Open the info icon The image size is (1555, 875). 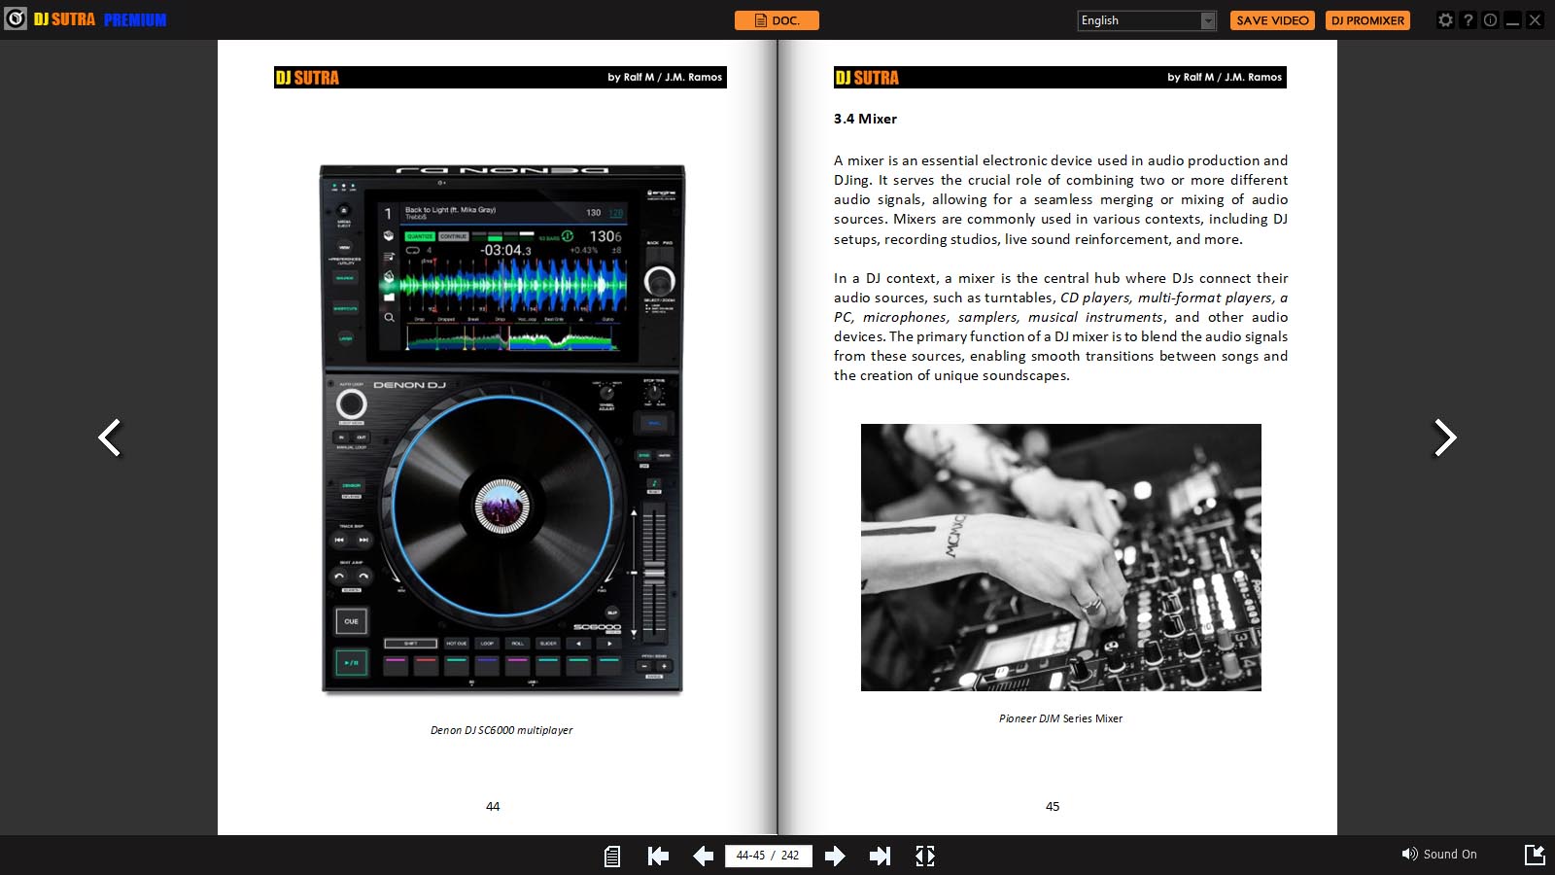pos(1490,19)
